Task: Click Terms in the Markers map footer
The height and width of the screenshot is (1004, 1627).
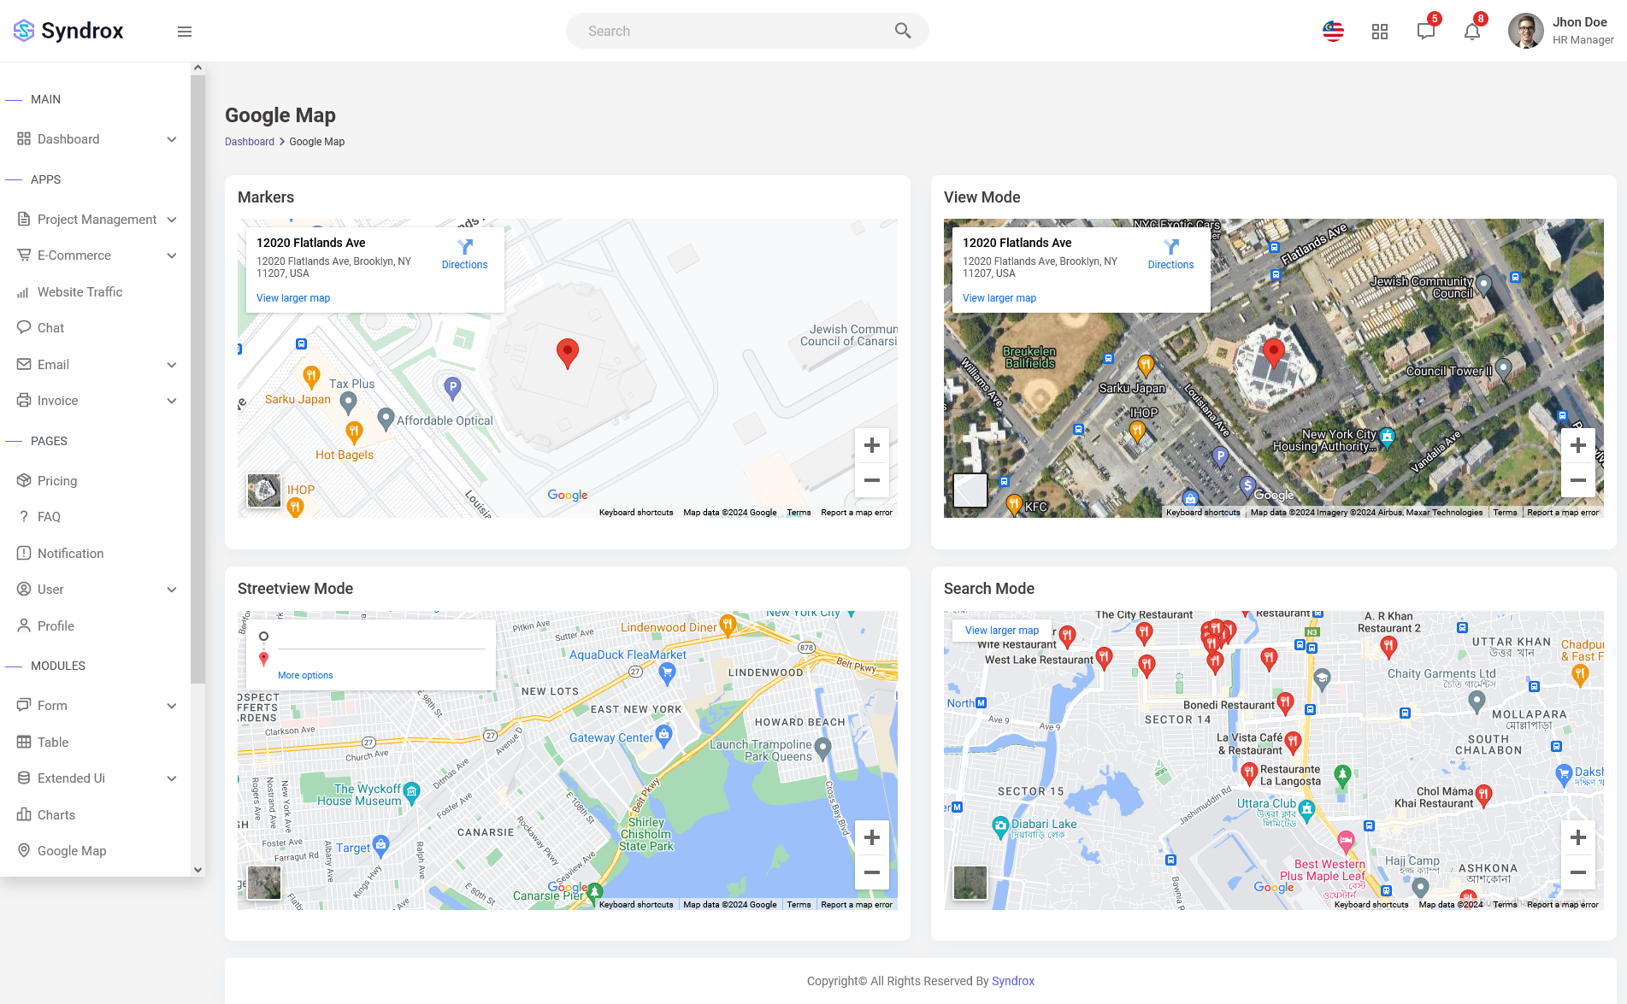Action: point(799,513)
